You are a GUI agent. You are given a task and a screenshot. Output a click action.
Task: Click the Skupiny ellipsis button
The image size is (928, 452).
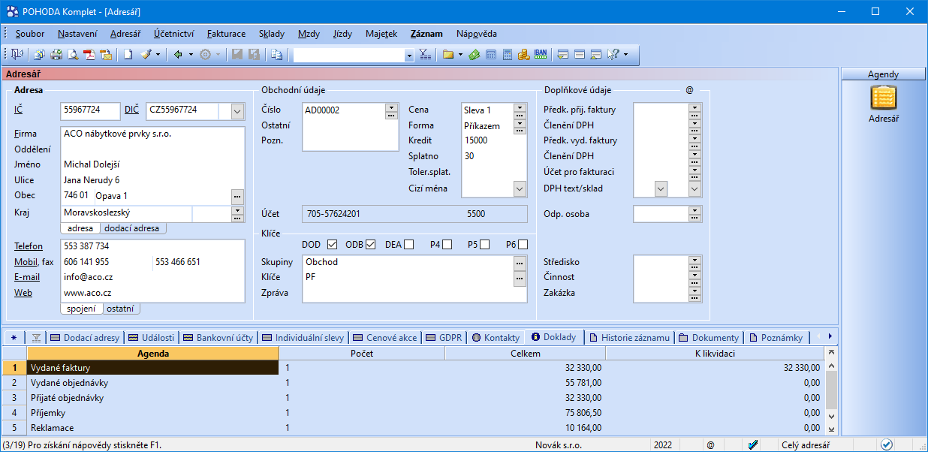pos(520,262)
